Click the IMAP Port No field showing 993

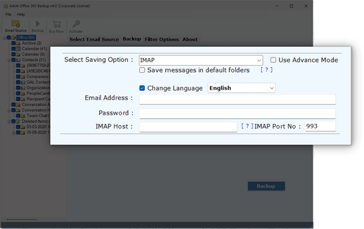pyautogui.click(x=320, y=127)
